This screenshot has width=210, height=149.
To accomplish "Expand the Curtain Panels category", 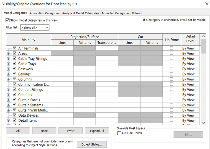I will tap(8, 100).
